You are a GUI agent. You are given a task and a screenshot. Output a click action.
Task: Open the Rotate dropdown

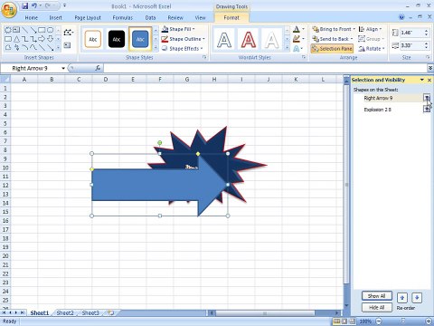tap(372, 49)
